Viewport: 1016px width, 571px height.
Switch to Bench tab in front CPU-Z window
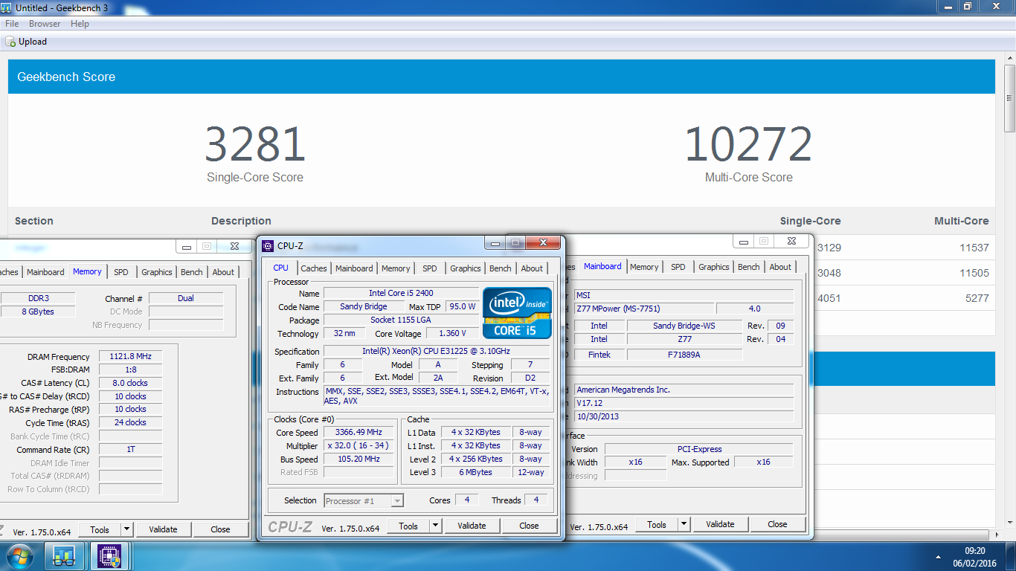click(501, 268)
